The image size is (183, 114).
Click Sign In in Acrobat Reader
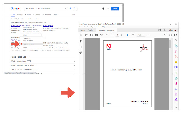click(172, 30)
